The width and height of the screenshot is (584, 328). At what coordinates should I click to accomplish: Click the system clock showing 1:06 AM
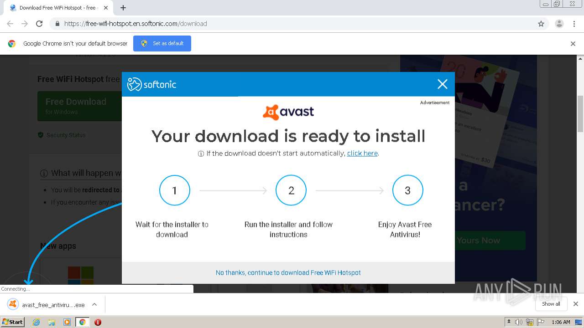pos(561,322)
